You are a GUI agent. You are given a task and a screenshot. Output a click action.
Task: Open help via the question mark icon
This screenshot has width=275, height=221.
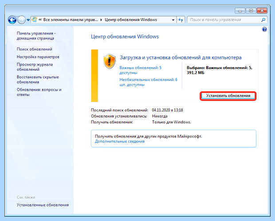click(x=264, y=29)
